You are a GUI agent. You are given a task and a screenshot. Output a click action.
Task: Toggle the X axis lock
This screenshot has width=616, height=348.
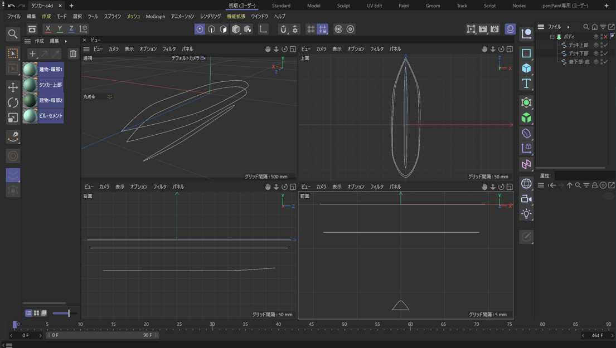click(48, 29)
